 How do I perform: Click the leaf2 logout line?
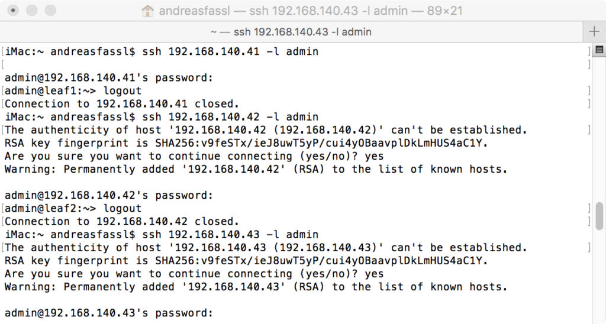pyautogui.click(x=73, y=209)
